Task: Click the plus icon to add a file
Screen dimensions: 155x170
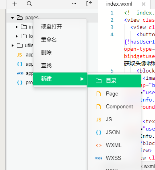Action: point(14,4)
